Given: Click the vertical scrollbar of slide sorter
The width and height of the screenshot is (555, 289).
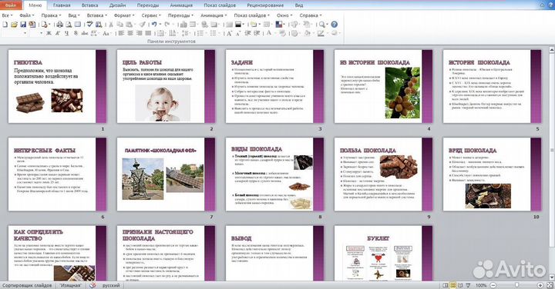Looking at the screenshot, I should (551, 164).
